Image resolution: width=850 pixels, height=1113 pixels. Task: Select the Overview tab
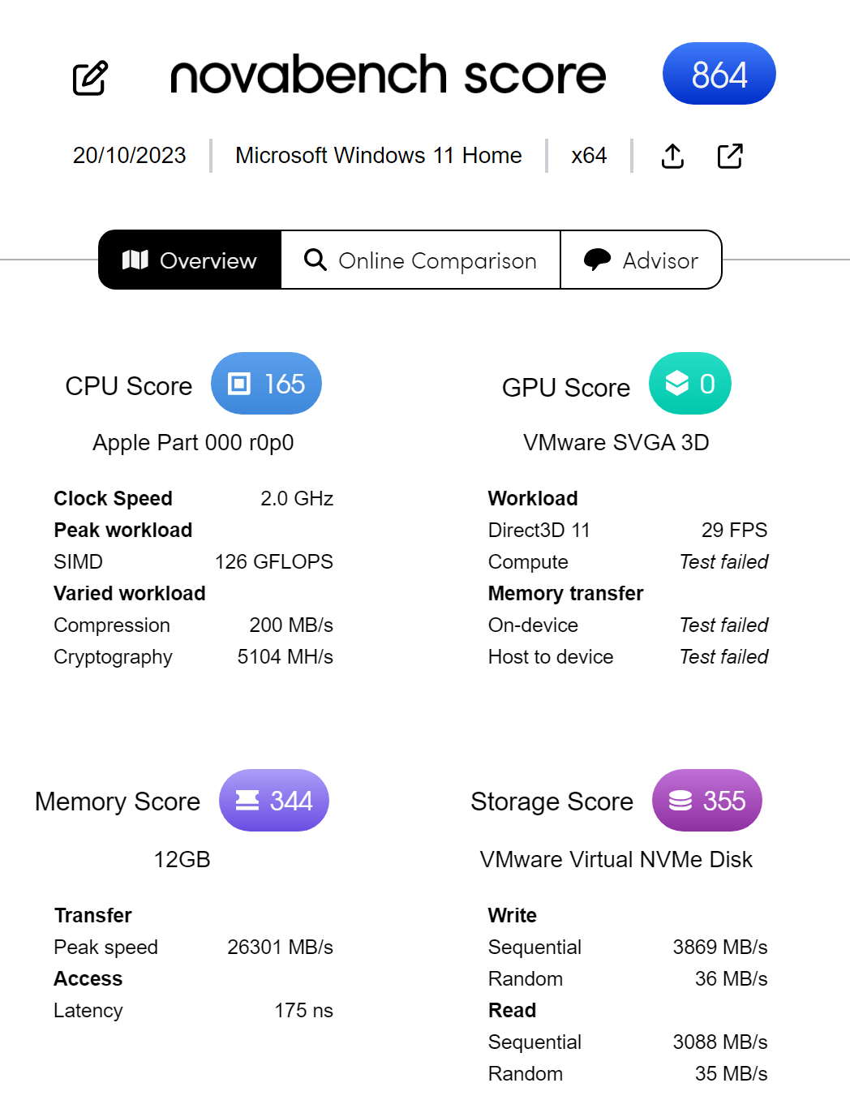point(190,260)
